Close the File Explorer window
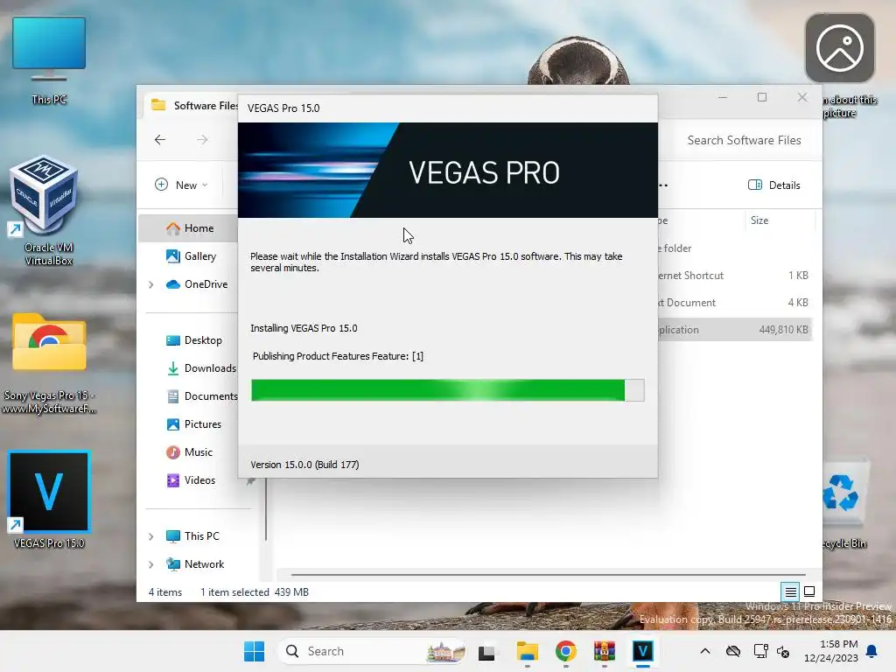 point(802,98)
